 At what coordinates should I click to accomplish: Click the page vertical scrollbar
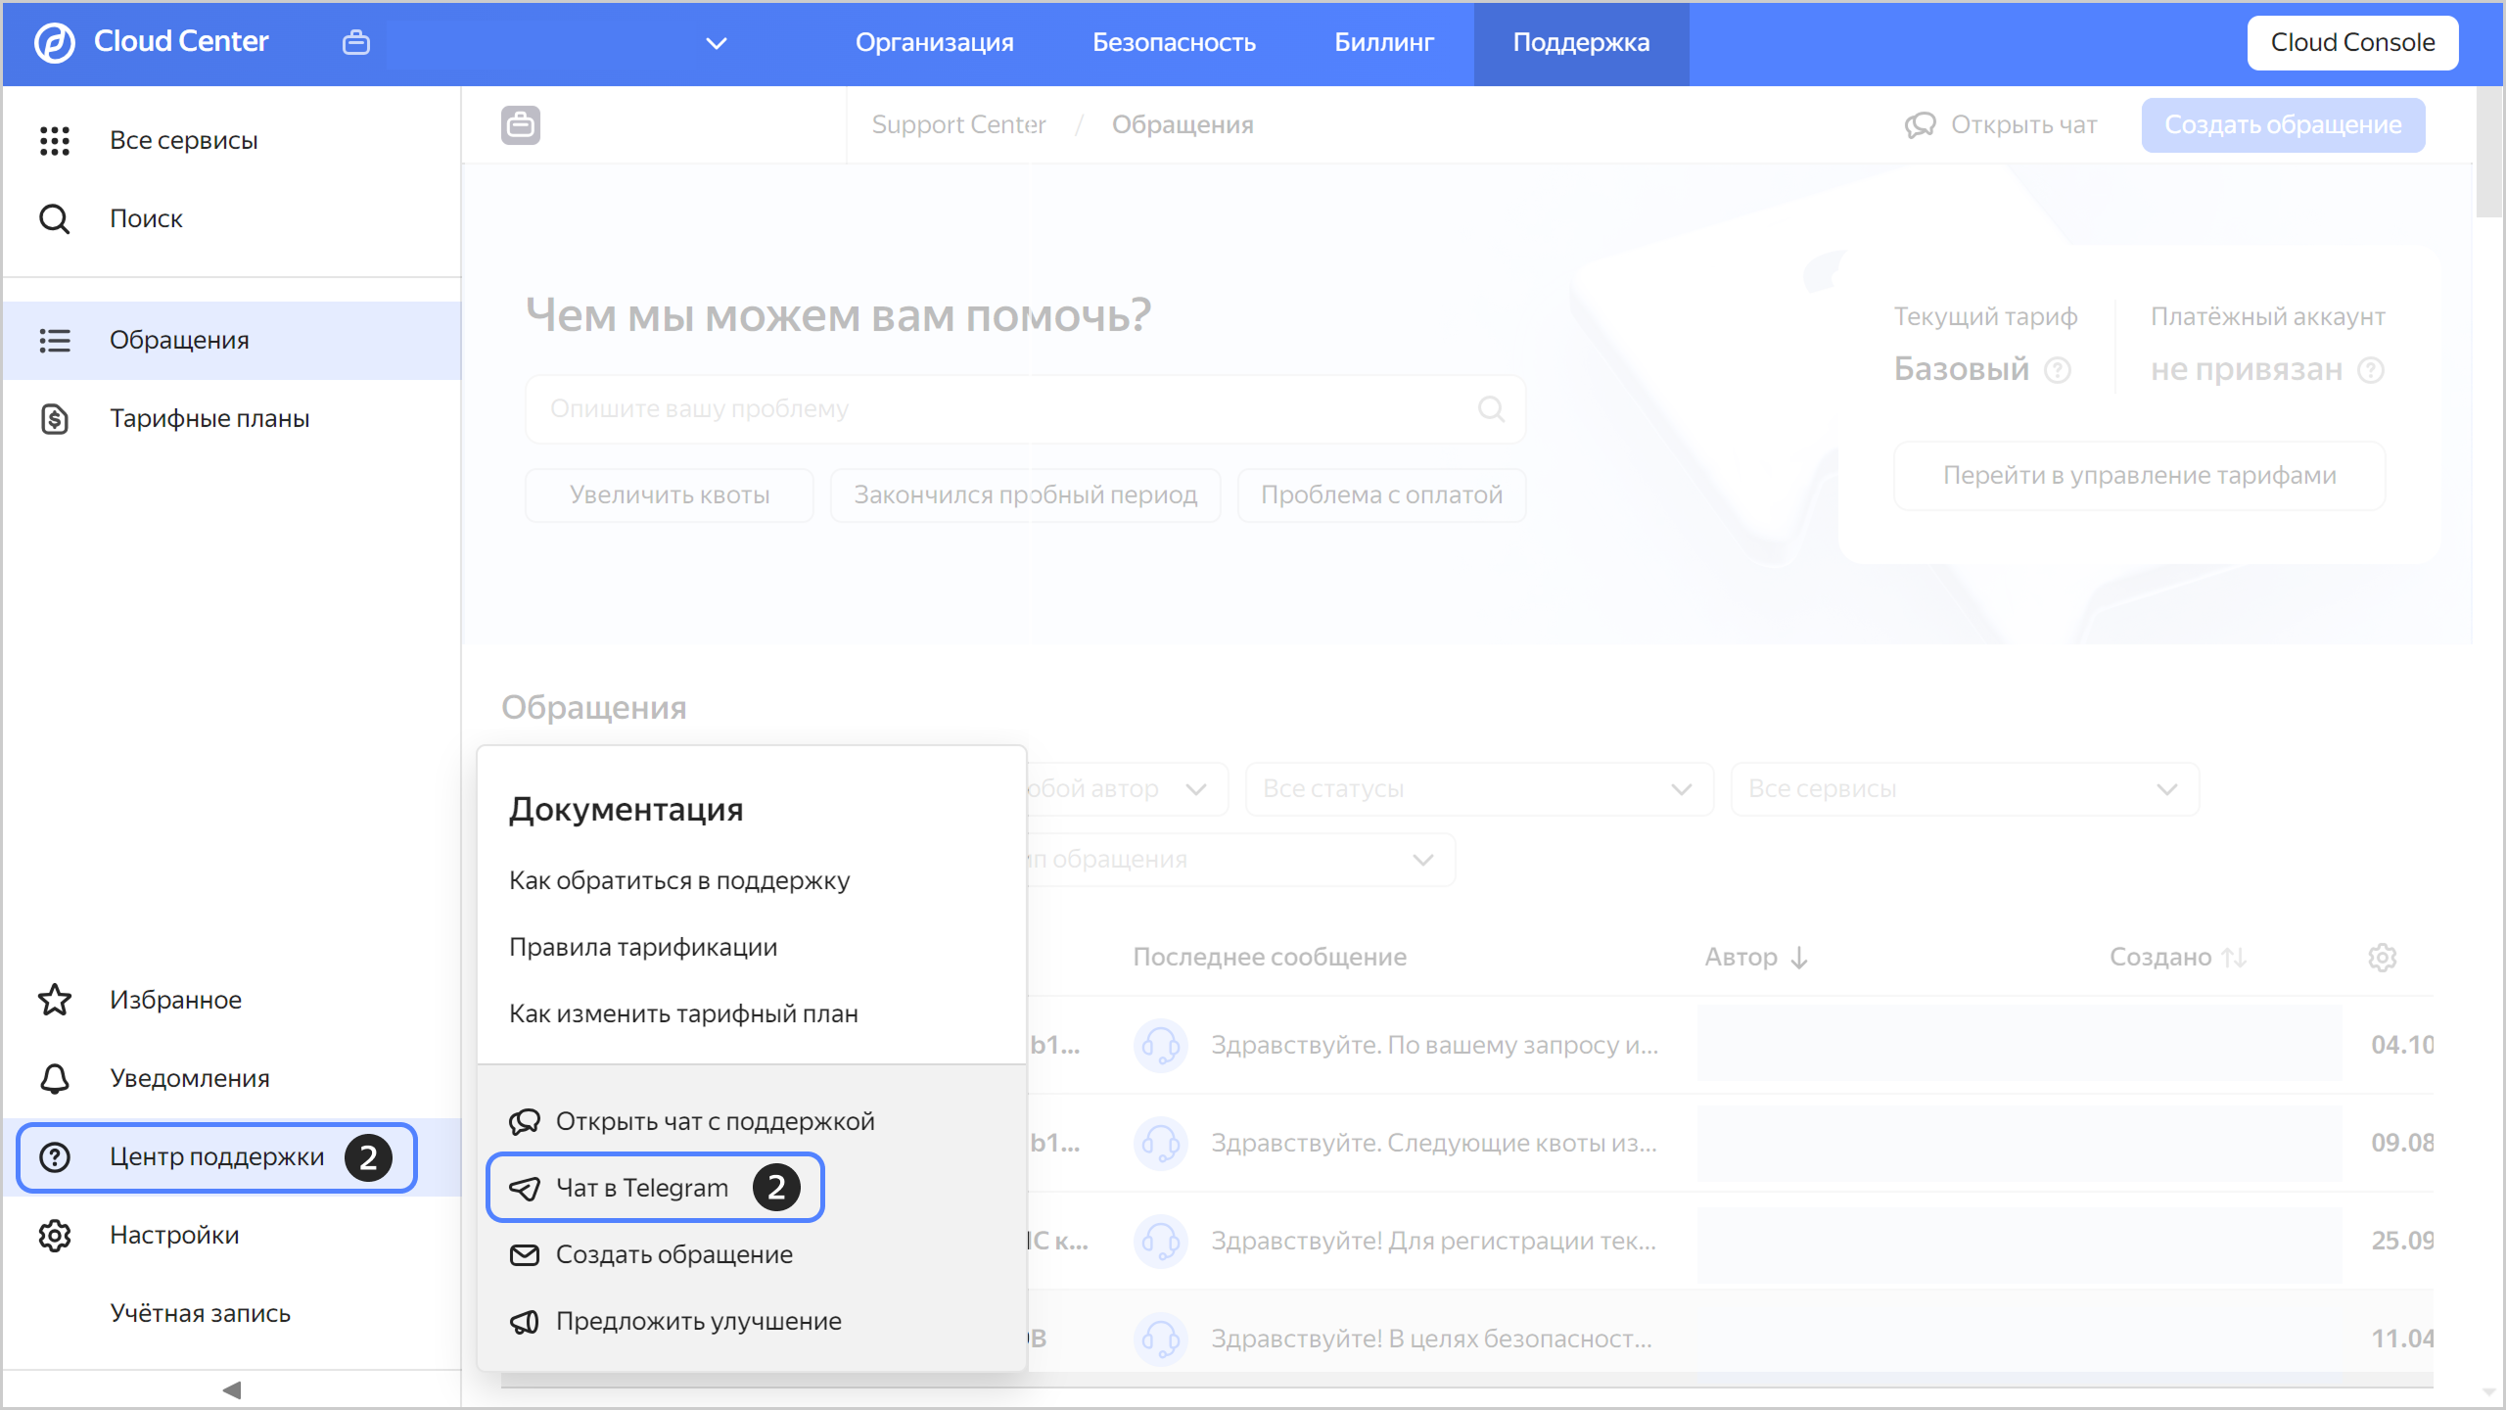[x=2488, y=152]
